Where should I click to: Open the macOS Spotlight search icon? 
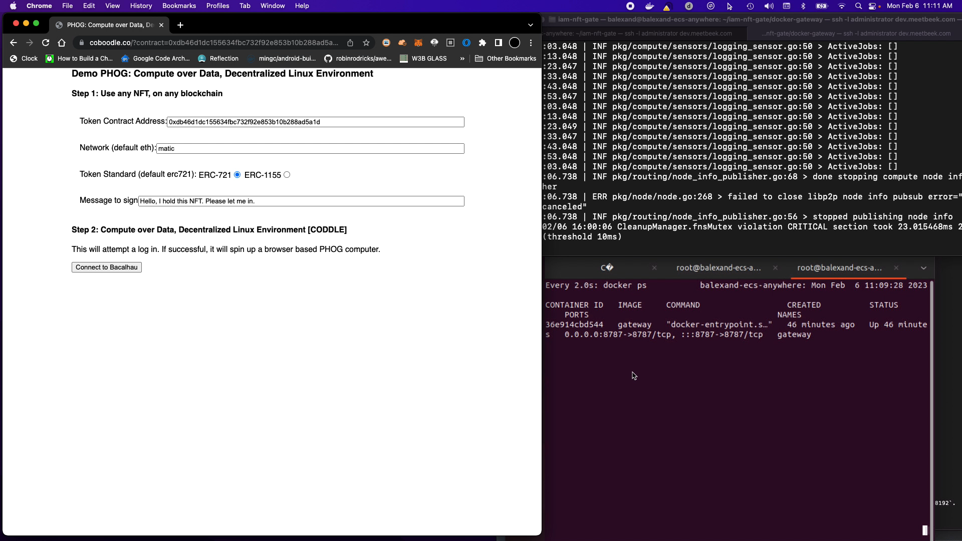pos(858,6)
